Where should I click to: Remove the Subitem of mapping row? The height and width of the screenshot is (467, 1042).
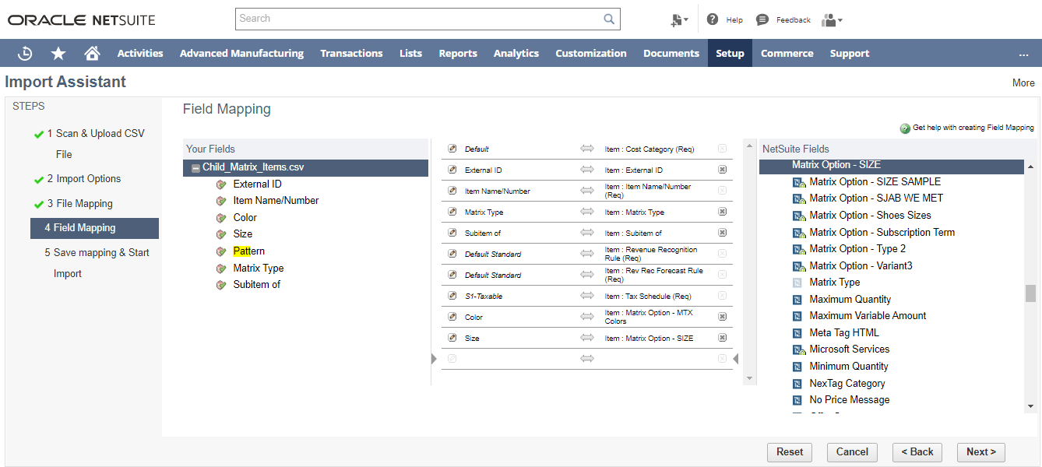pos(722,233)
